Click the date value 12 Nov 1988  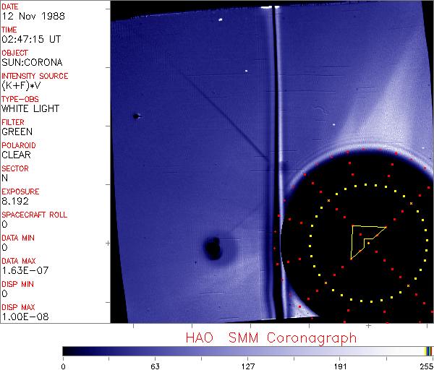click(28, 16)
